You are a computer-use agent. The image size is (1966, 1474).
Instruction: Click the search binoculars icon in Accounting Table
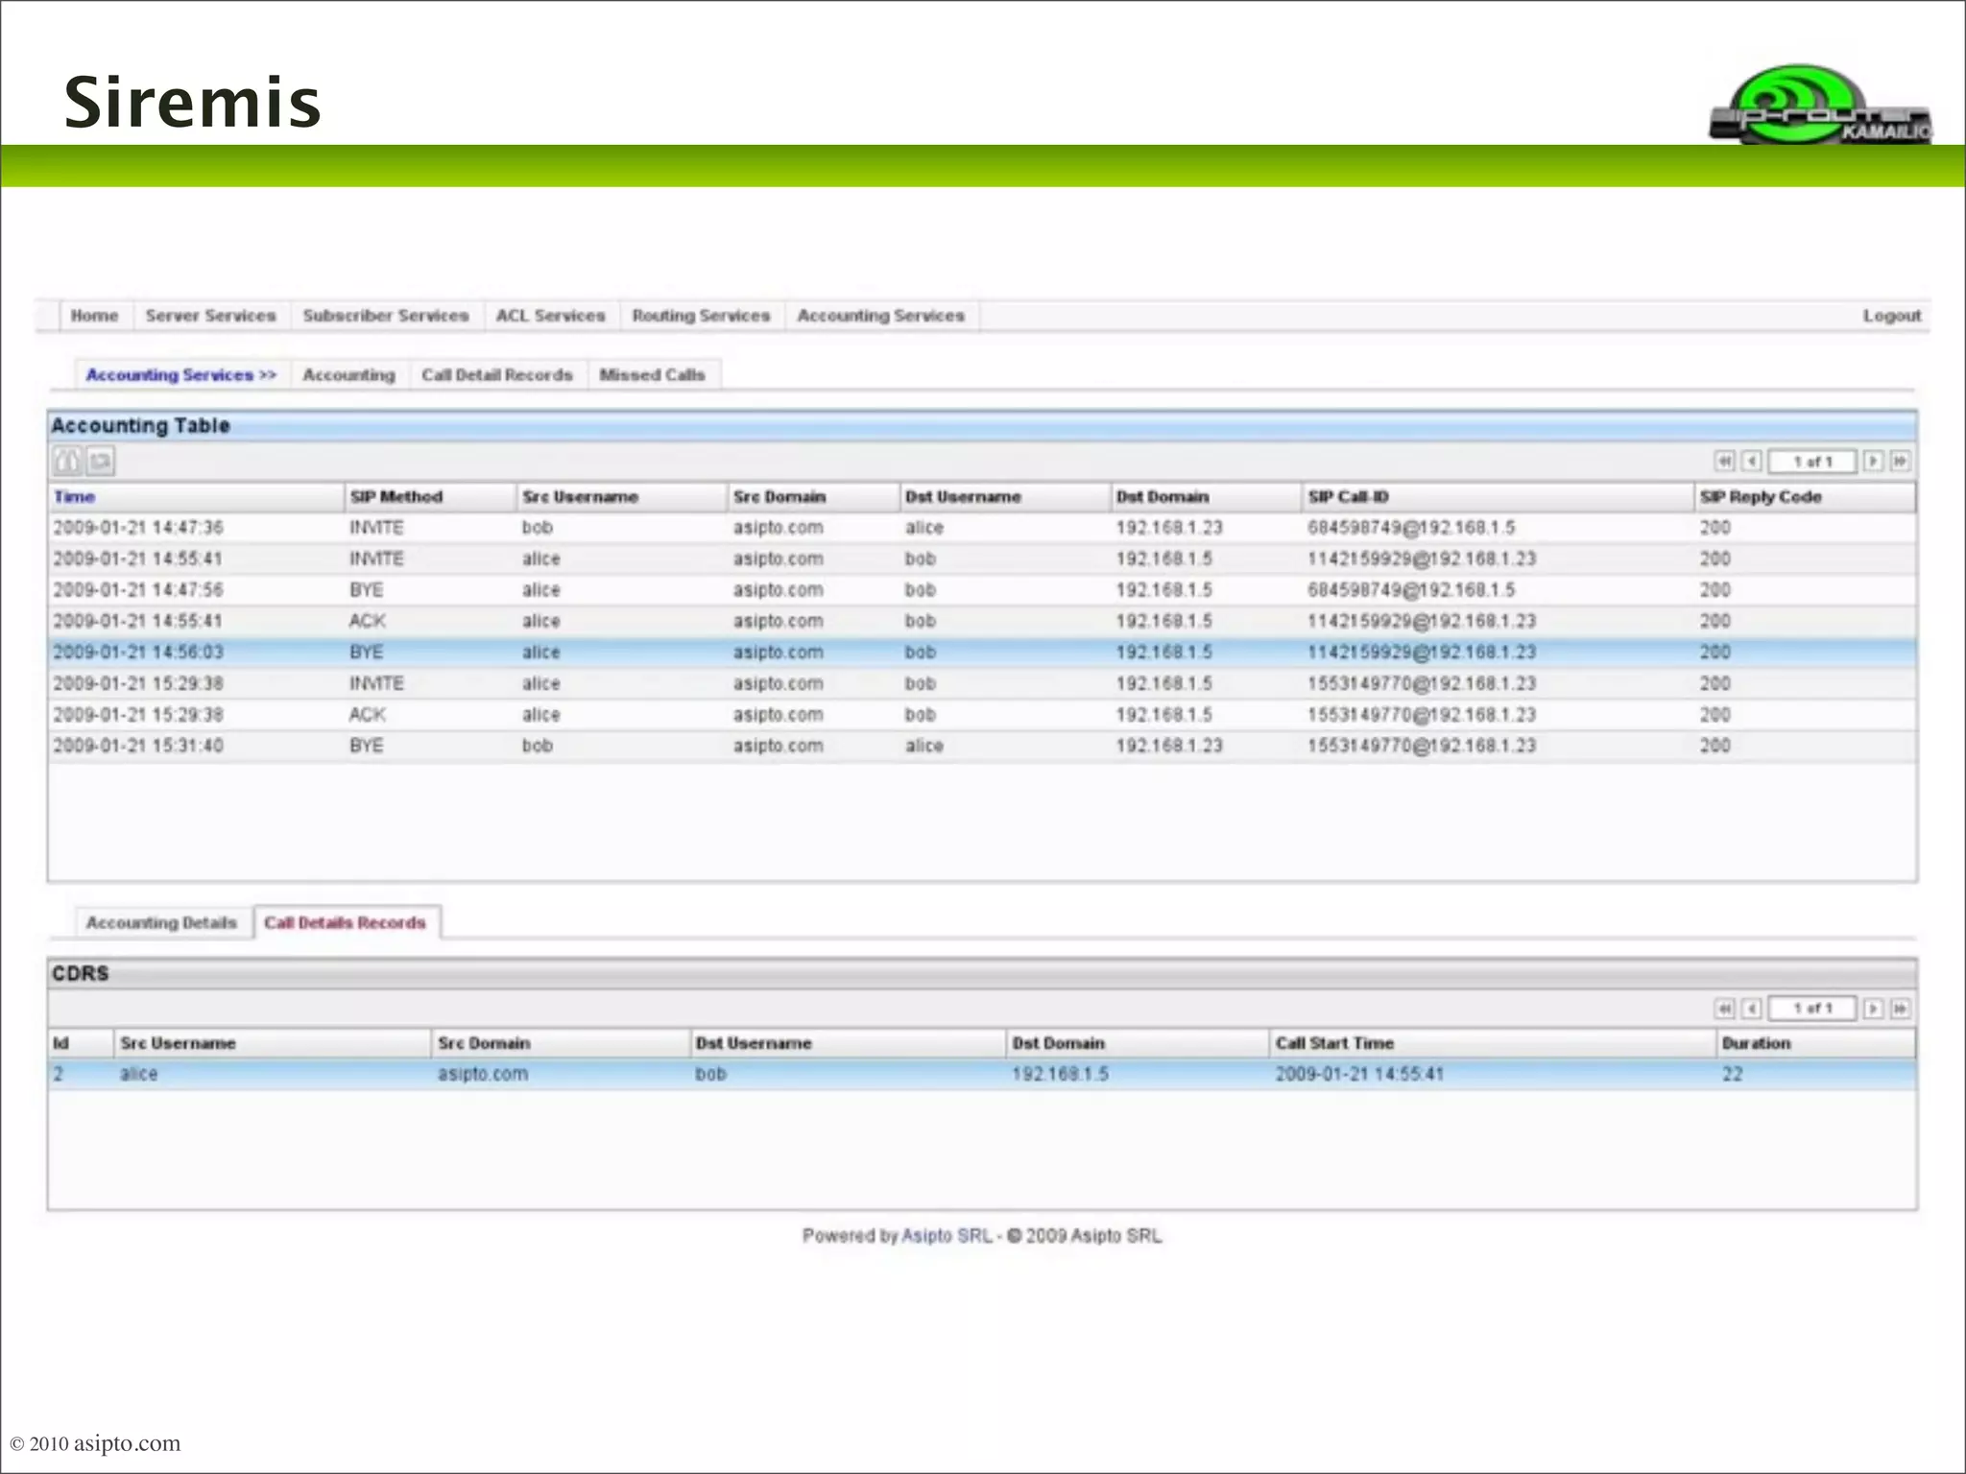pos(66,462)
